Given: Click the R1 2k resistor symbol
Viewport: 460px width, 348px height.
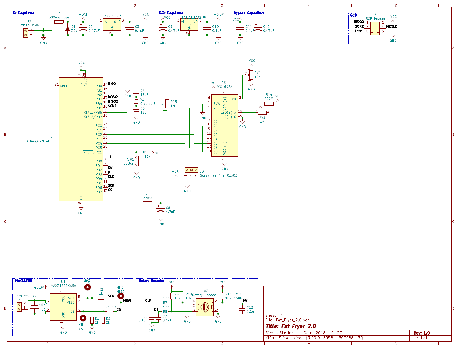Looking at the screenshot, I should pyautogui.click(x=92, y=320).
